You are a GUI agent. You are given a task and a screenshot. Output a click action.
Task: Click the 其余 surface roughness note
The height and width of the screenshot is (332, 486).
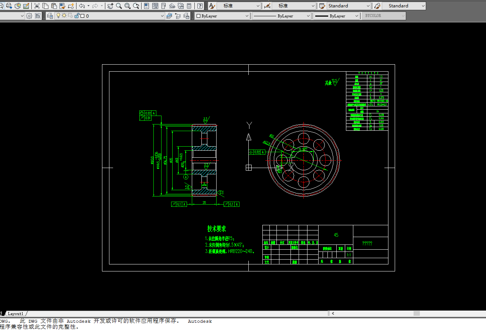pos(328,83)
